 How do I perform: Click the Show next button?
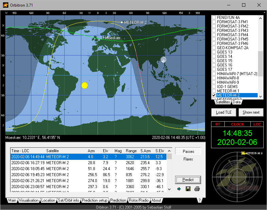[251, 112]
